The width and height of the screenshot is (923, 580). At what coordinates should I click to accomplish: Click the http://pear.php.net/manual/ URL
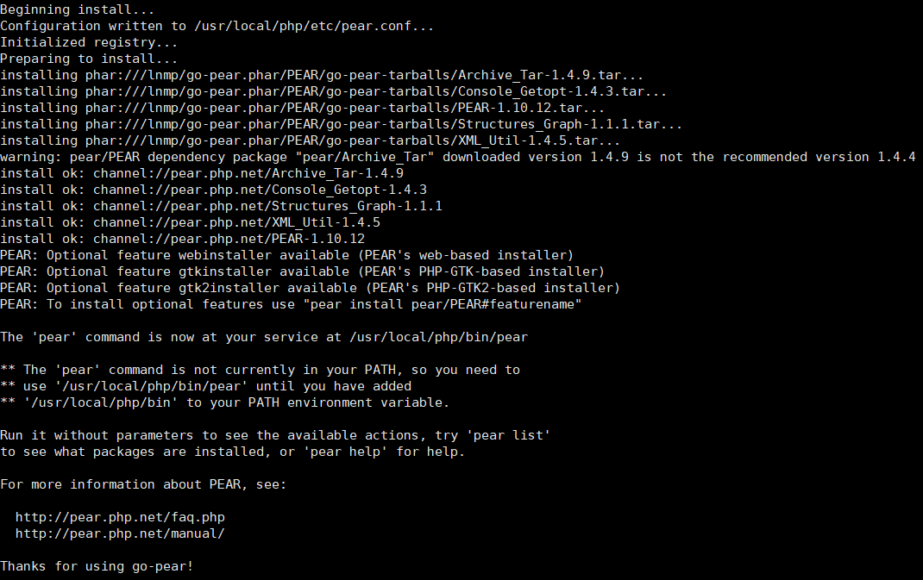point(120,533)
